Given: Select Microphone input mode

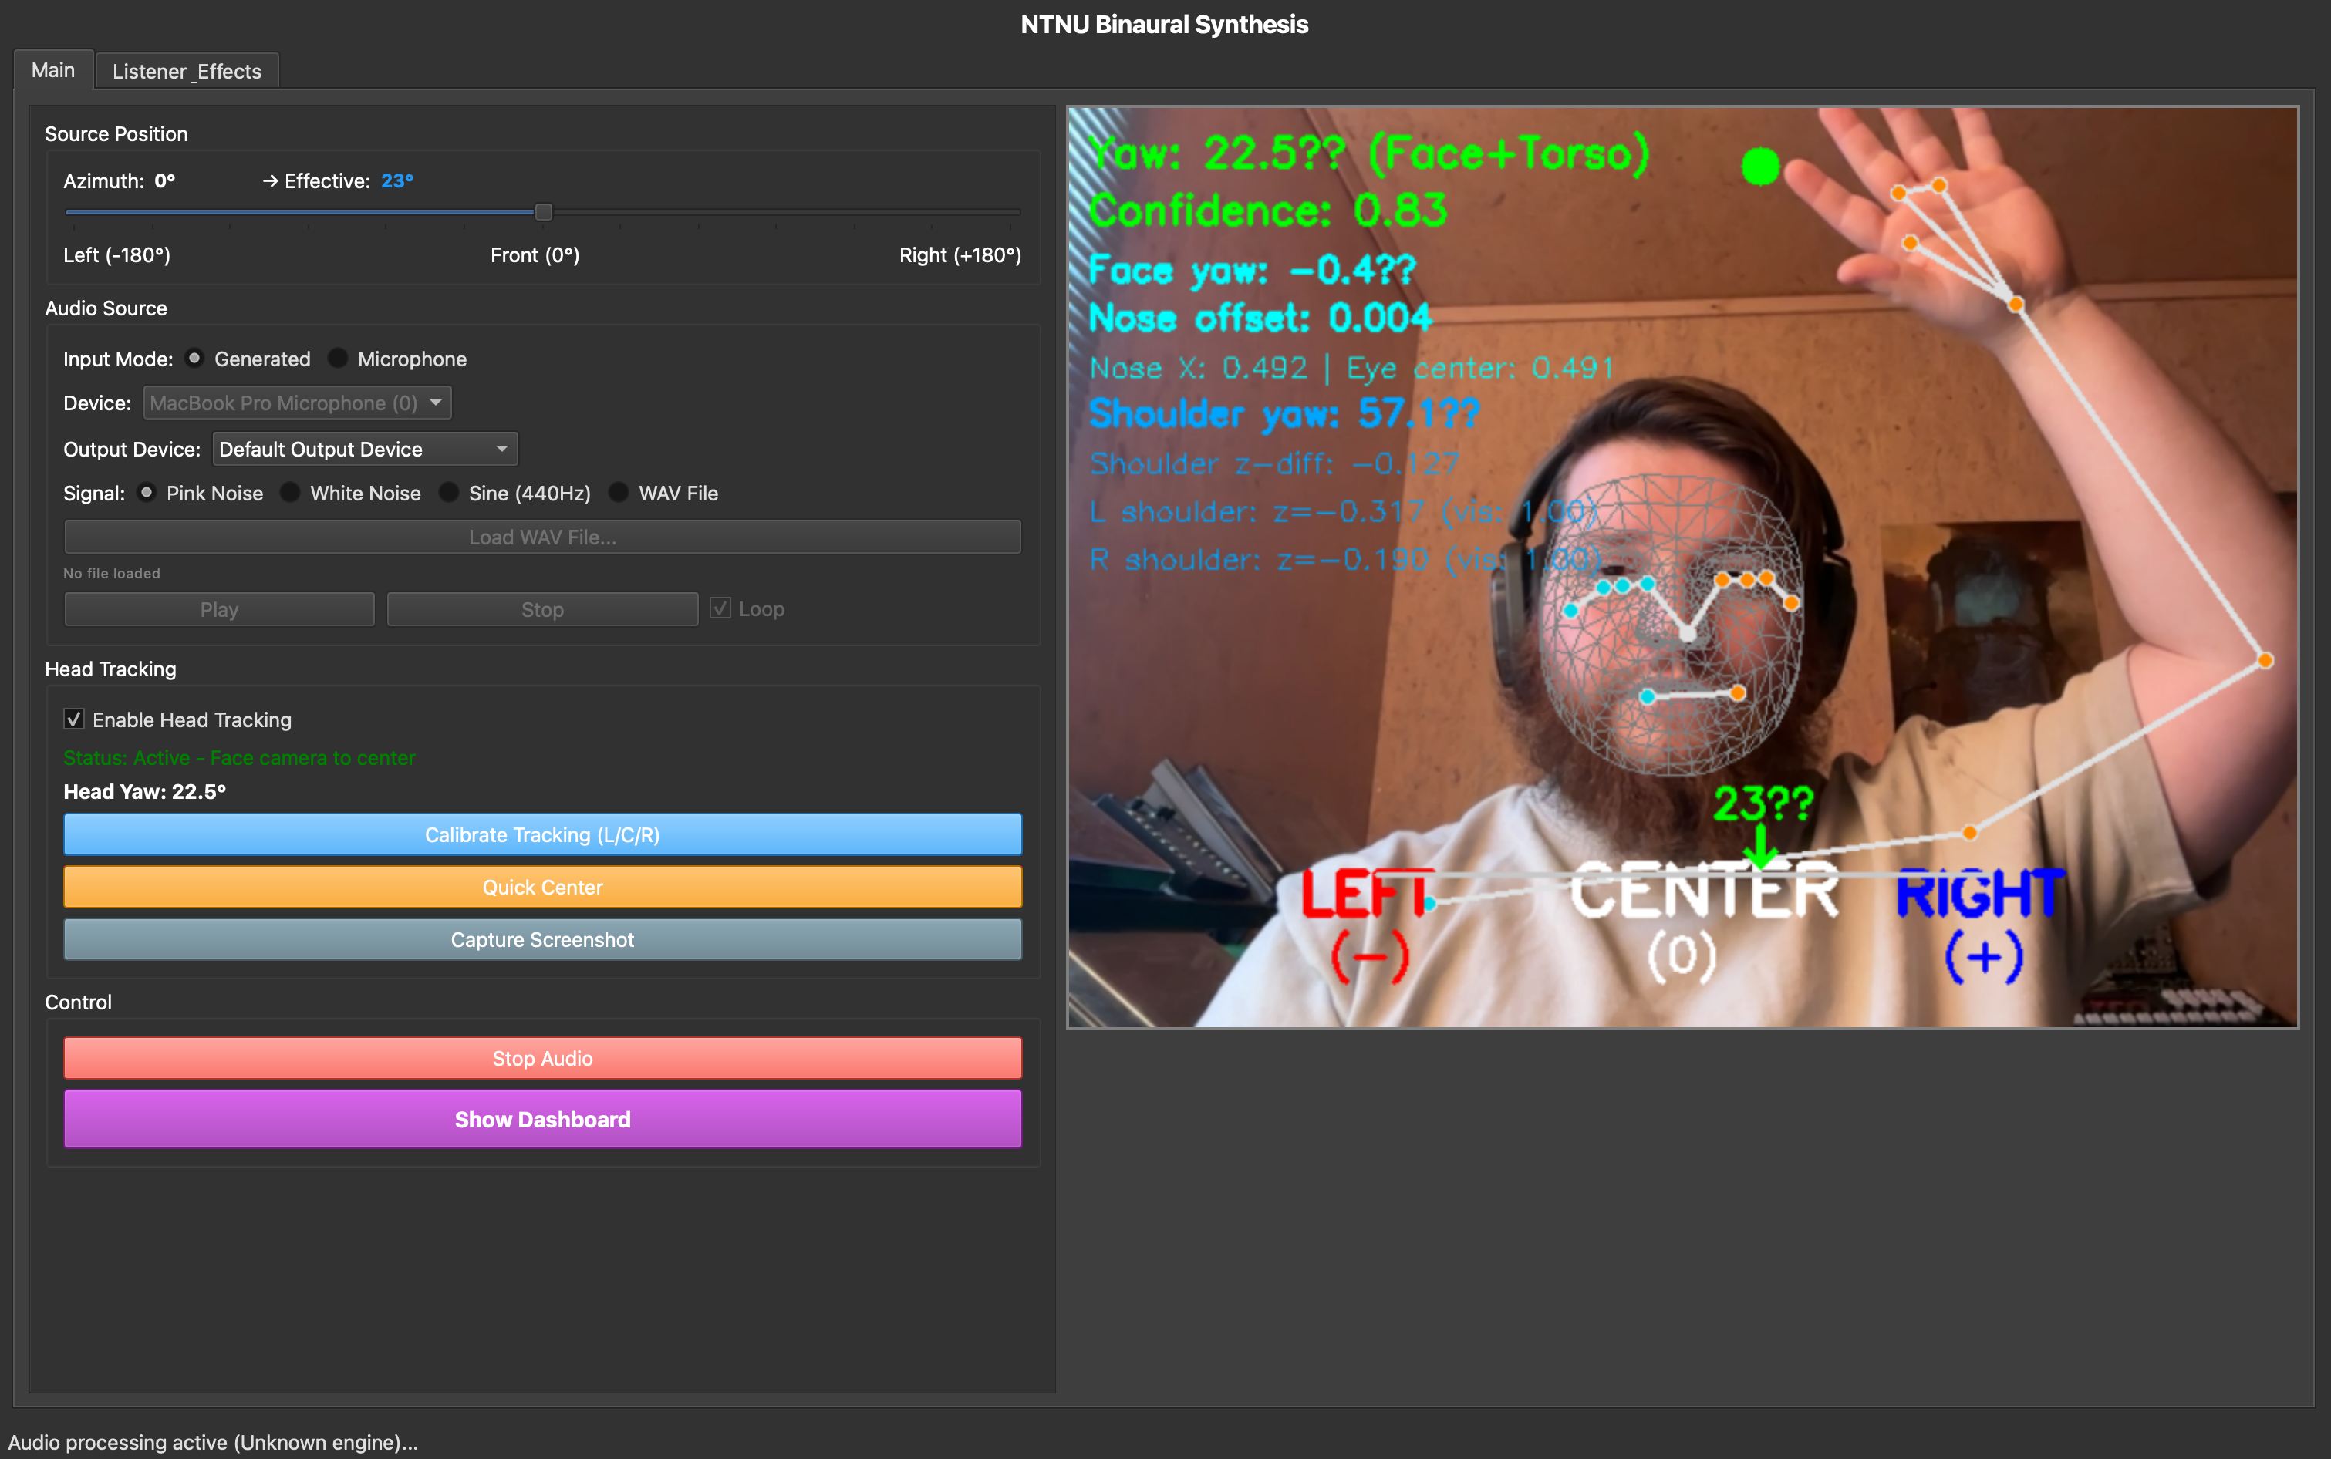Looking at the screenshot, I should pyautogui.click(x=338, y=358).
